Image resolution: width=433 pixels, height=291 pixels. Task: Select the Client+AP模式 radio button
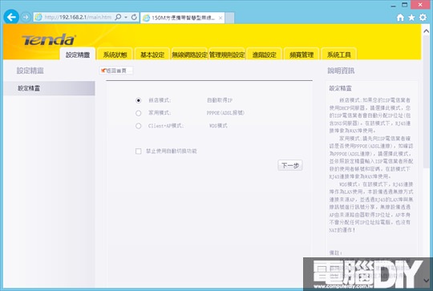coord(139,126)
